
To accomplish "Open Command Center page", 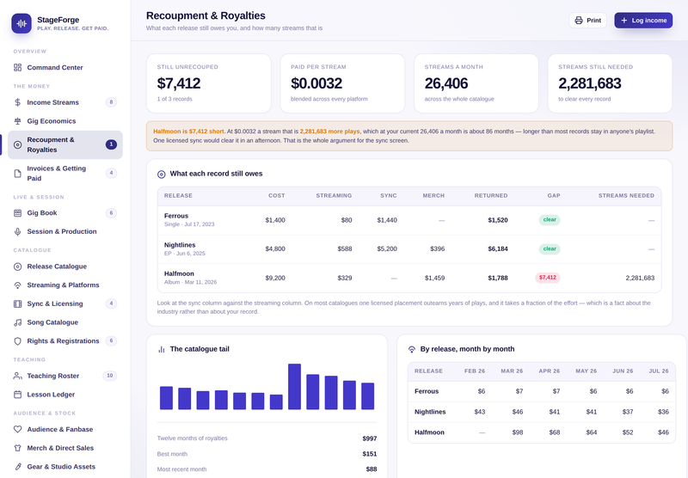I will tap(65, 68).
